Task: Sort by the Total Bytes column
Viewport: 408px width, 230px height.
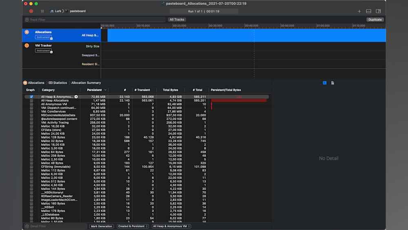Action: click(171, 90)
